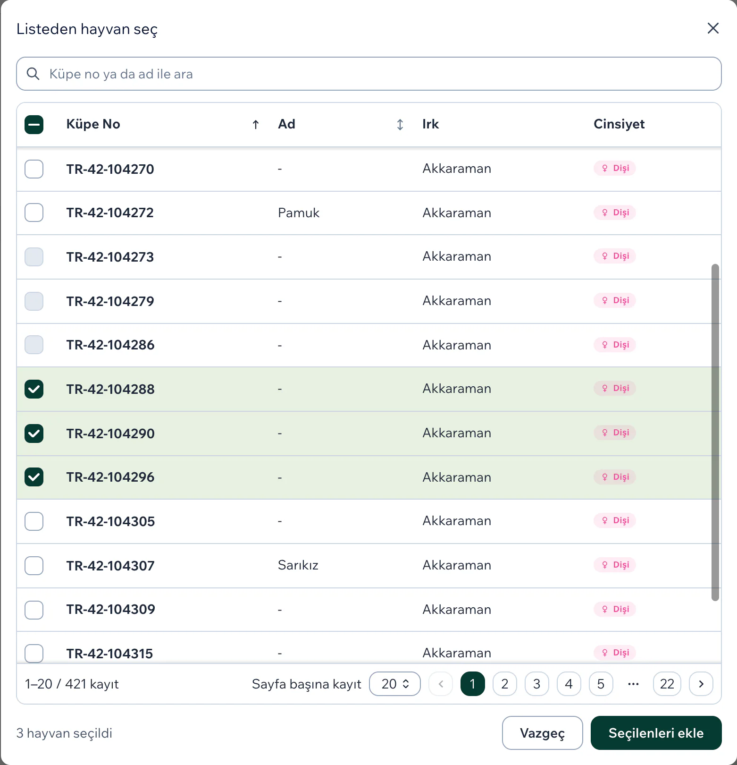The height and width of the screenshot is (765, 737).
Task: Check the box for TR-42-104270
Action: [34, 169]
